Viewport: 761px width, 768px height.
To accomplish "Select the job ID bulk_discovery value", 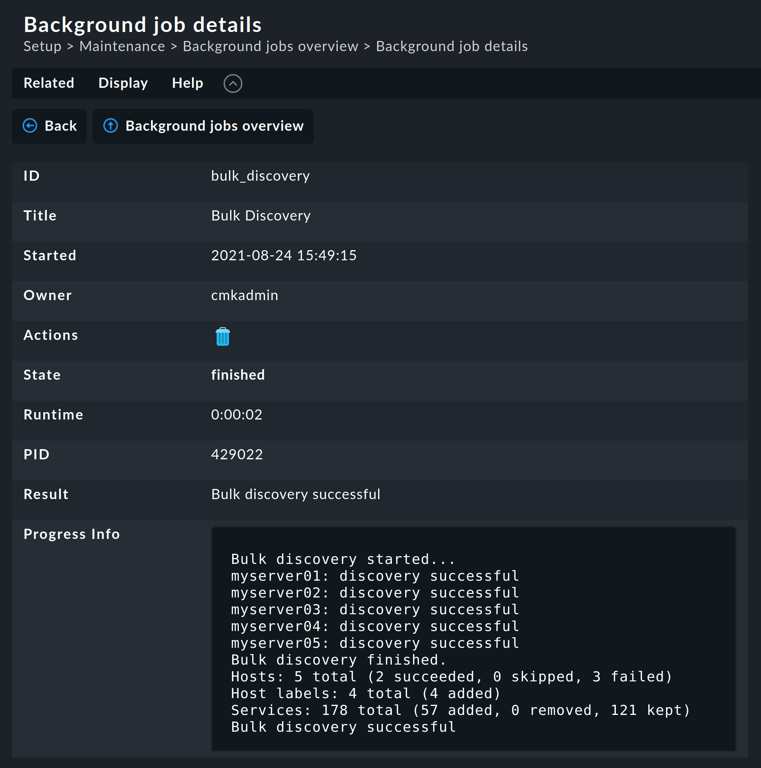I will click(260, 176).
